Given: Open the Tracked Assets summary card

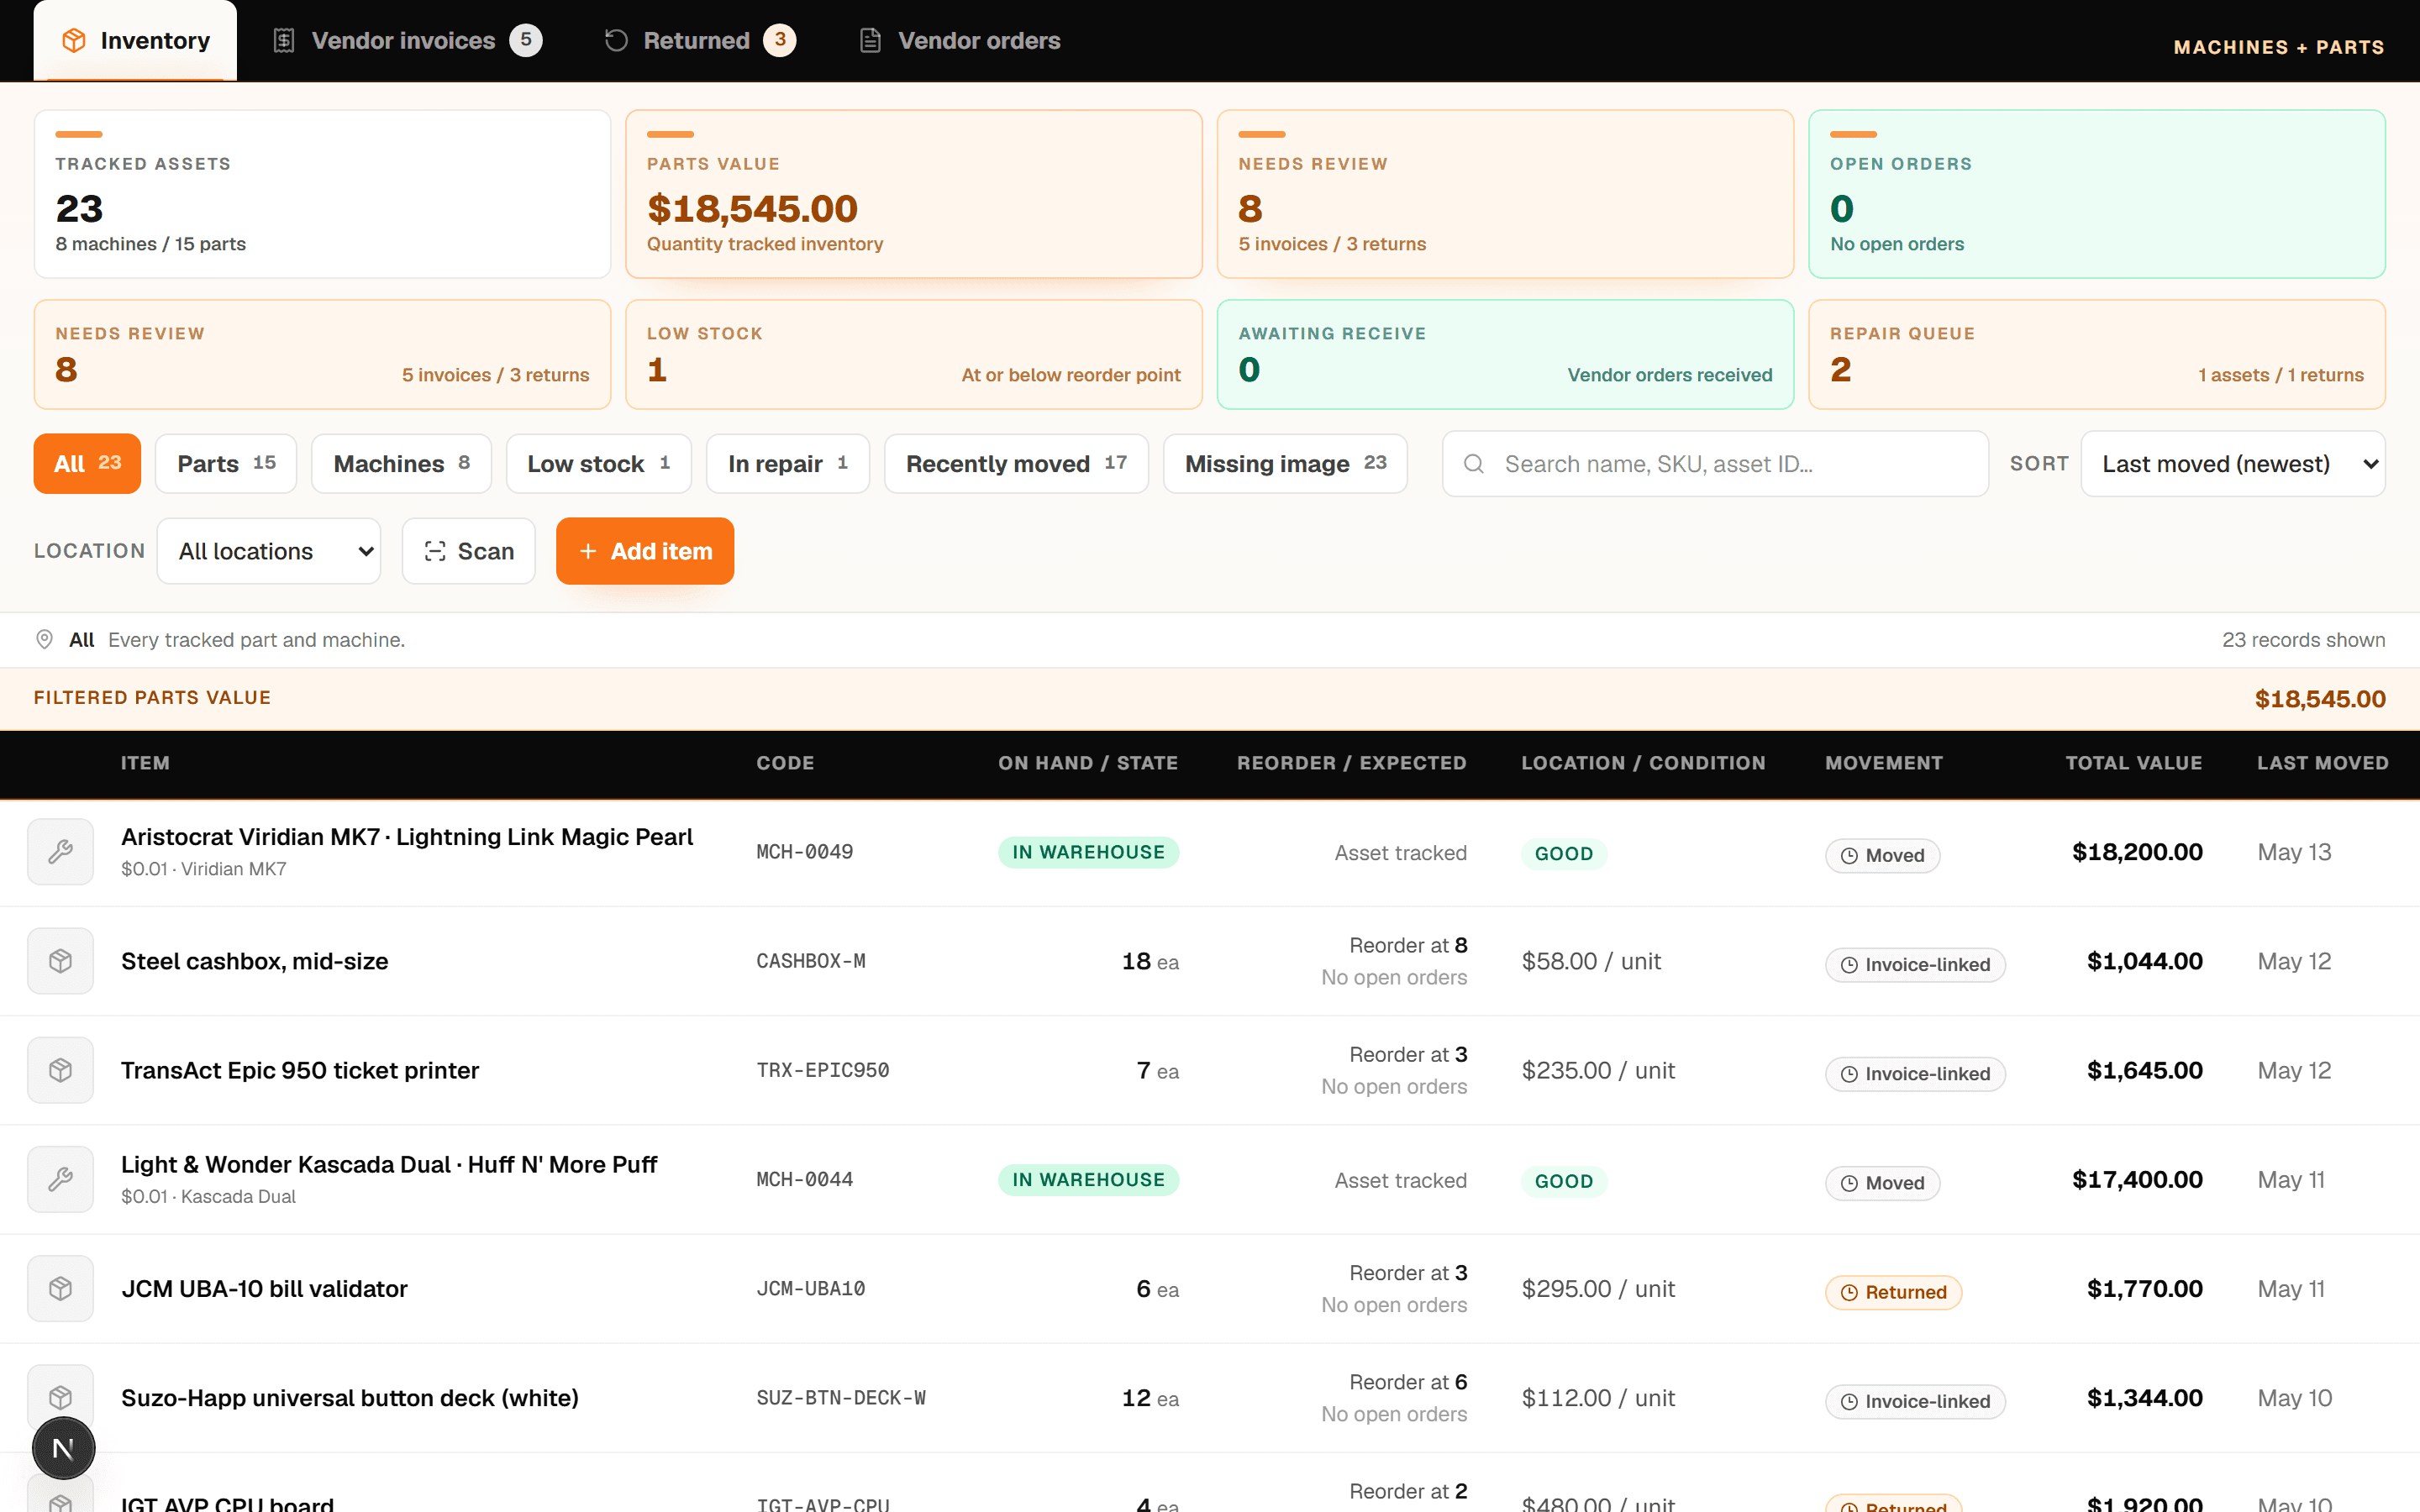Looking at the screenshot, I should [322, 194].
